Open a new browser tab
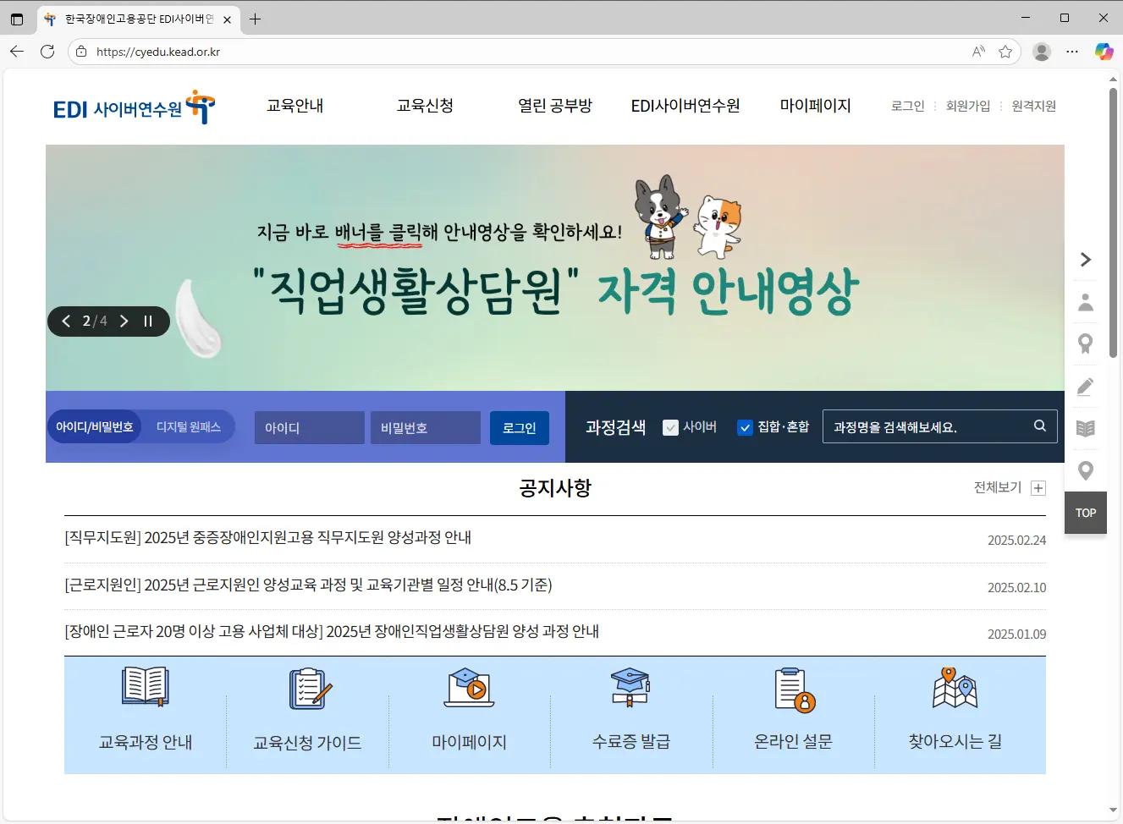The width and height of the screenshot is (1123, 824). click(255, 19)
